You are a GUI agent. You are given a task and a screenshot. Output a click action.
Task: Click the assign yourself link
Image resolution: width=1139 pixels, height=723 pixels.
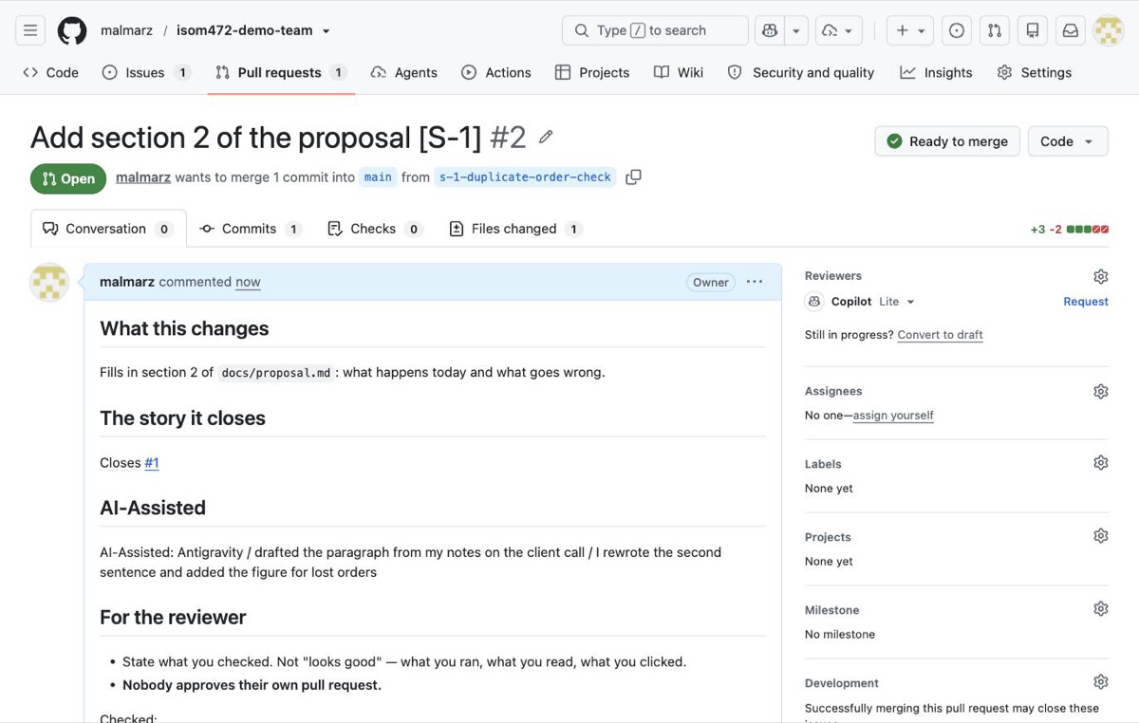tap(893, 416)
